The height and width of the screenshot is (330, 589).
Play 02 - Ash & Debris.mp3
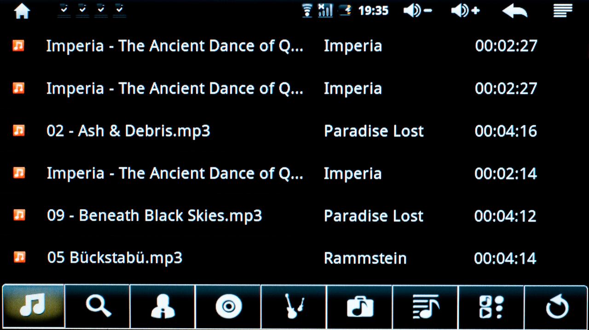point(128,131)
